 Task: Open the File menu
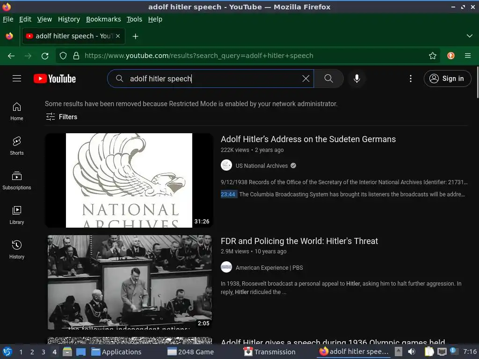pos(8,19)
